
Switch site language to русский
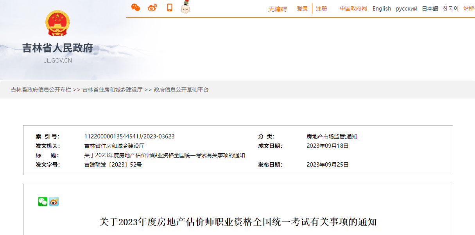coord(406,9)
